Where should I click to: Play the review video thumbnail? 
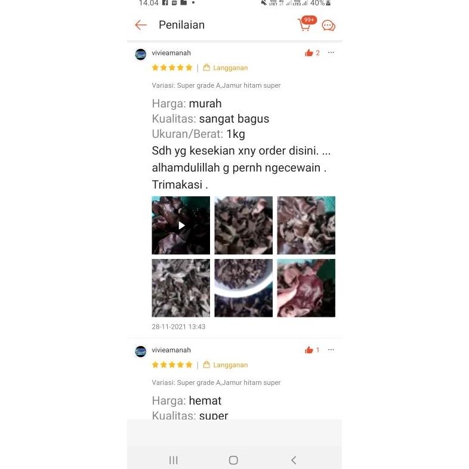(181, 225)
